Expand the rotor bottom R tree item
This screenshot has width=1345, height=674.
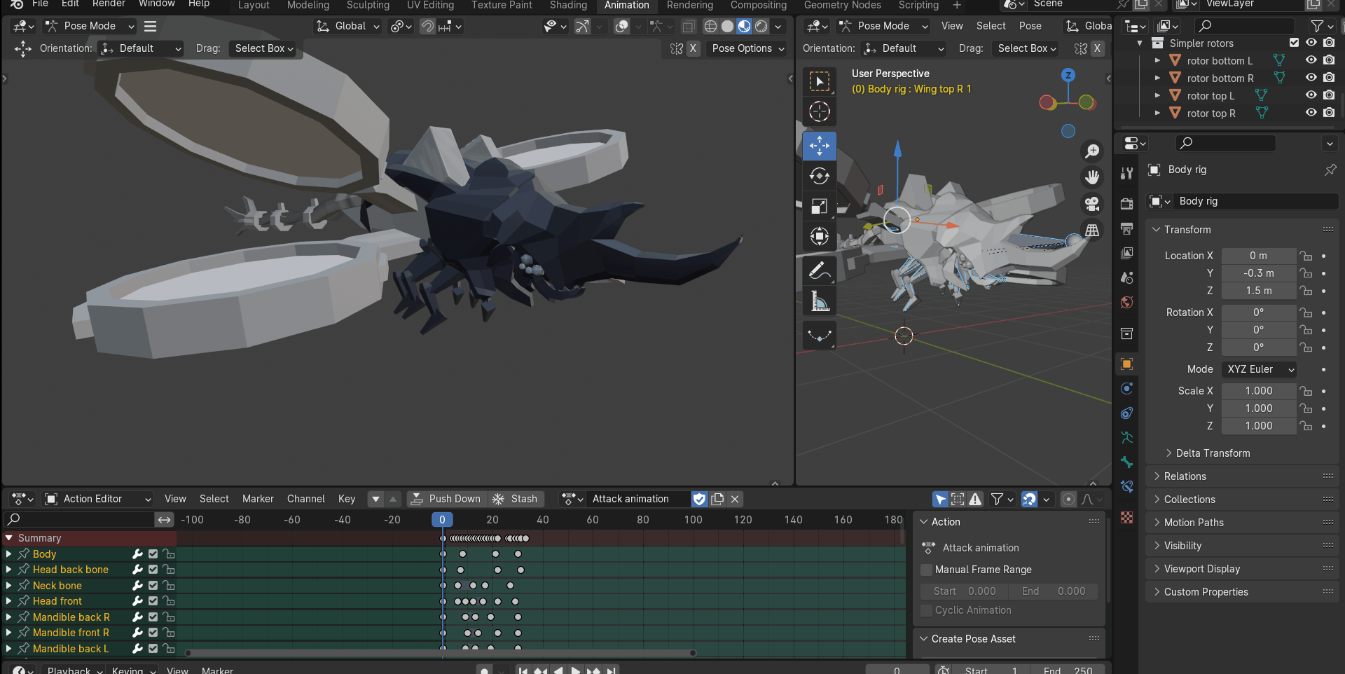coord(1158,78)
